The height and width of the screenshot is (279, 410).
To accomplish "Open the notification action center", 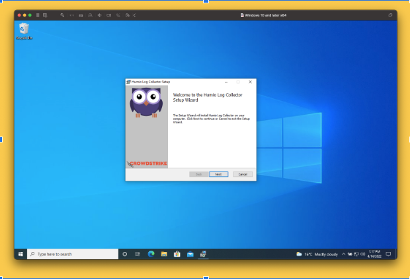I will [389, 254].
